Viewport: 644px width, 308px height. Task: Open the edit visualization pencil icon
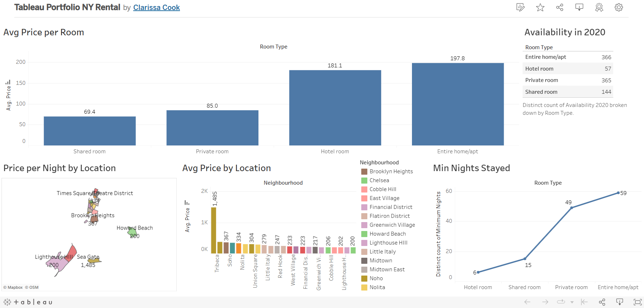[520, 7]
